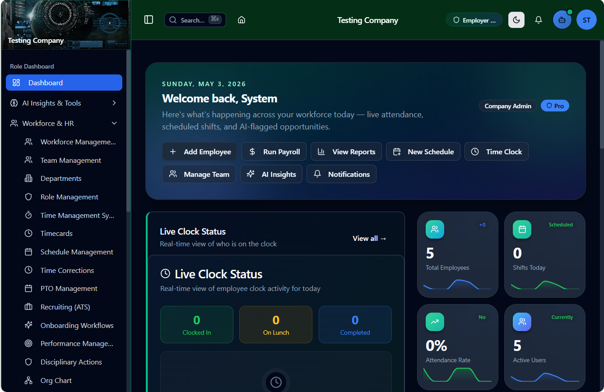Click the Search field

point(195,20)
